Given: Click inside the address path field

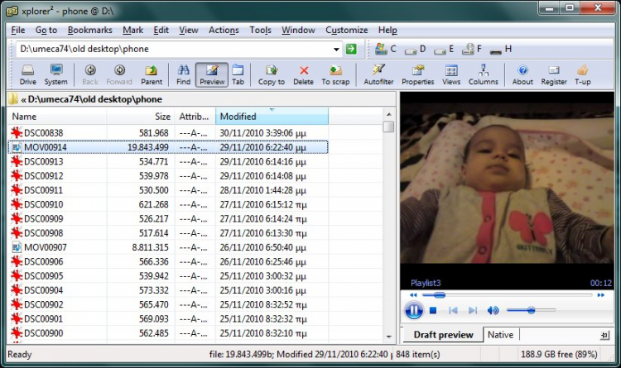Looking at the screenshot, I should pyautogui.click(x=174, y=49).
